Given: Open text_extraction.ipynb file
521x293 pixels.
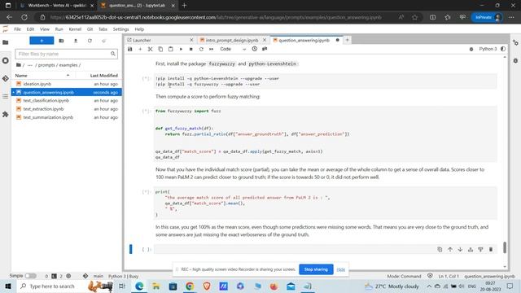Looking at the screenshot, I should click(x=43, y=109).
